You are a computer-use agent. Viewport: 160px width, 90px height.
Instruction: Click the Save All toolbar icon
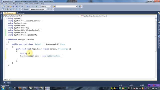(x=16, y=6)
